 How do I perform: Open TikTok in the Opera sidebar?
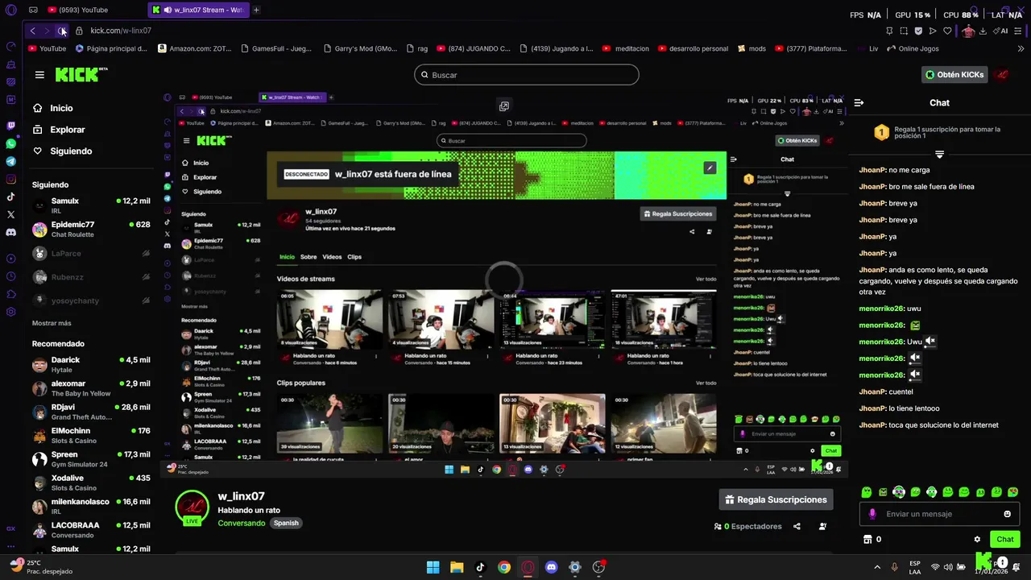tap(10, 197)
